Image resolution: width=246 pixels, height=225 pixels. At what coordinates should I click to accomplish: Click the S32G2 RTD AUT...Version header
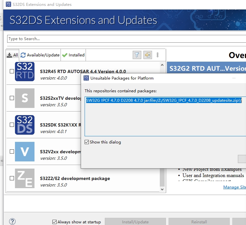pos(206,68)
